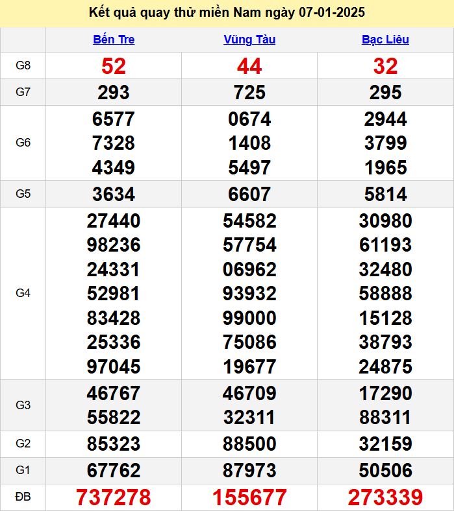Viewport: 454px width, 511px height.
Task: Click special prize 737278
Action: click(x=114, y=497)
